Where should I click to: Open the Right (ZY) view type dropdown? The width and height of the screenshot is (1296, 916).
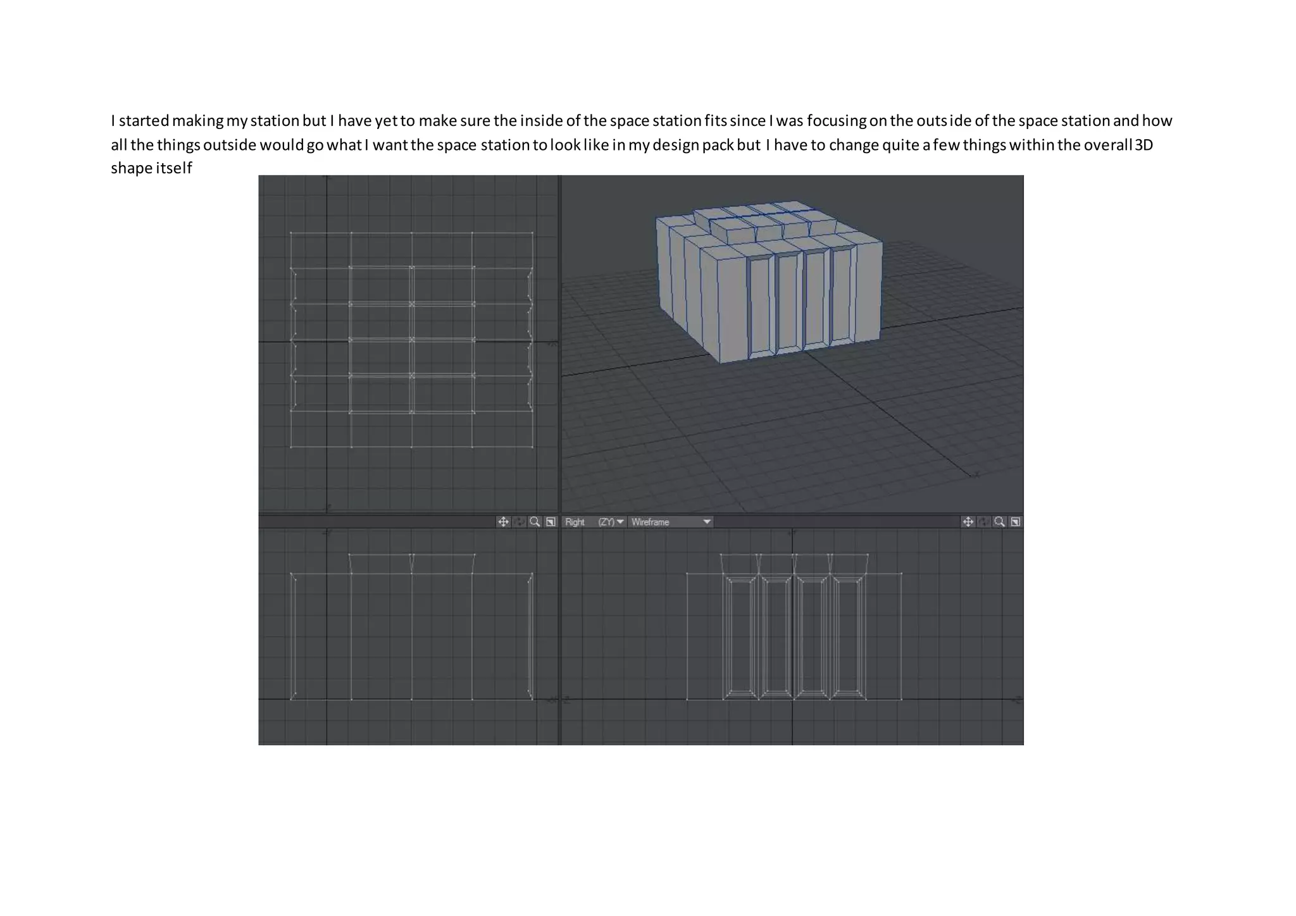coord(595,522)
